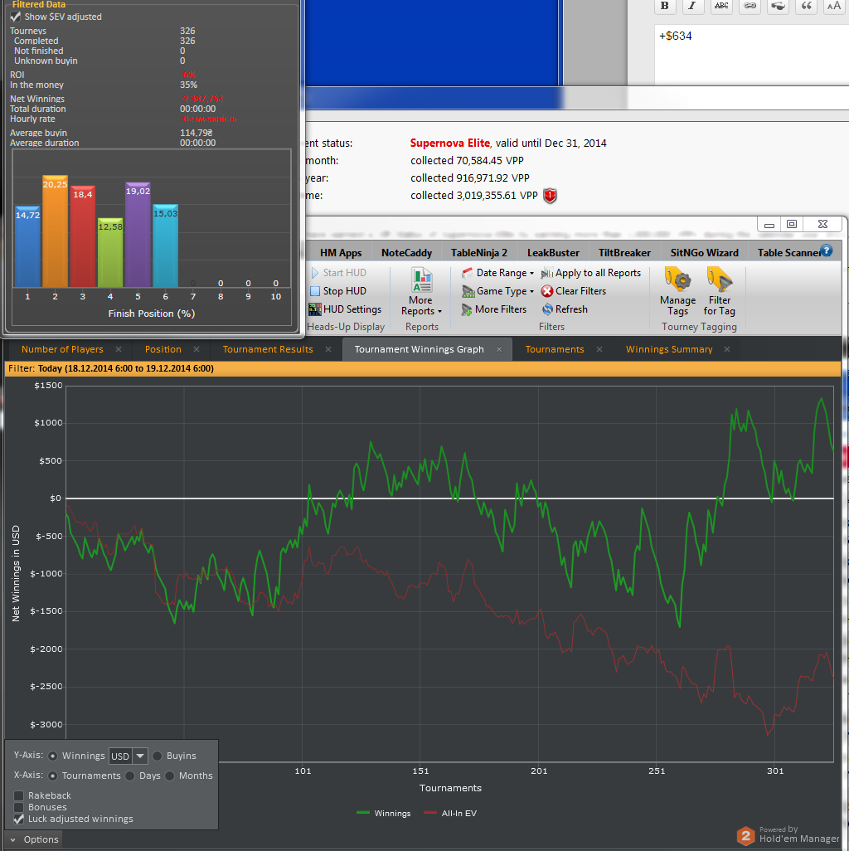Click the orange date filter bar

[423, 369]
